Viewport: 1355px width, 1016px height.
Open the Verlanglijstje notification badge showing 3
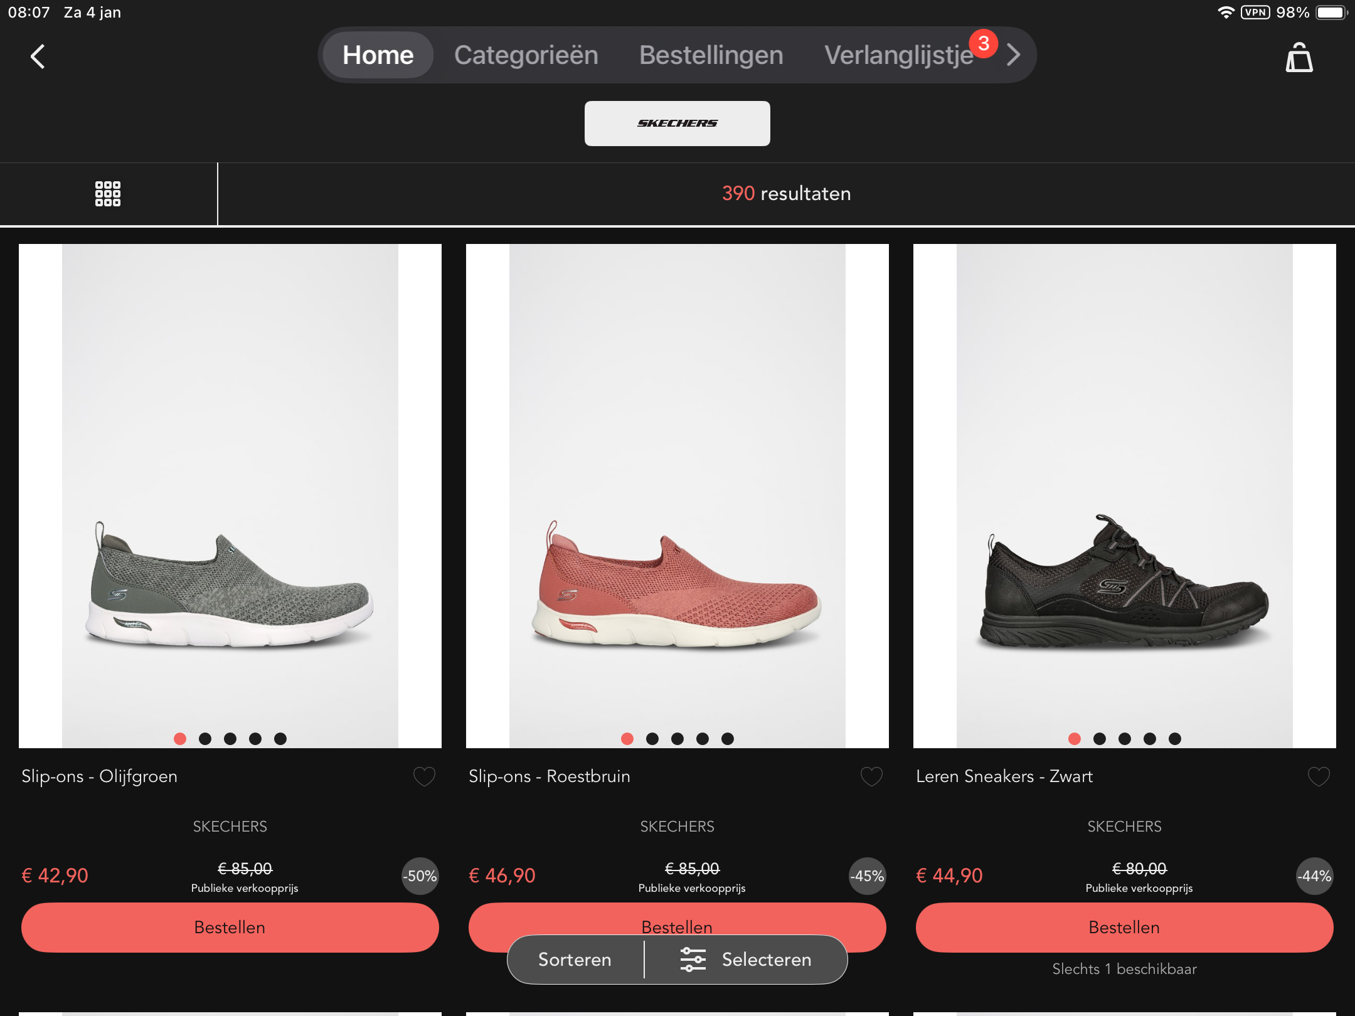(984, 43)
